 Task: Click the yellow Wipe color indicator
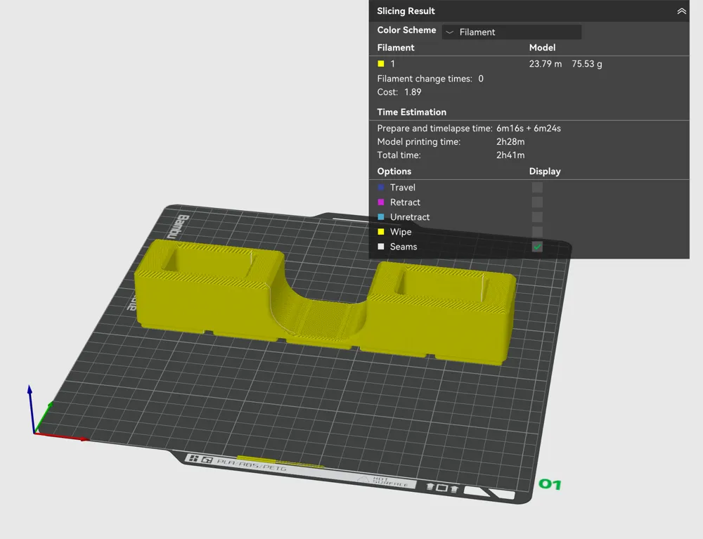[x=380, y=232]
